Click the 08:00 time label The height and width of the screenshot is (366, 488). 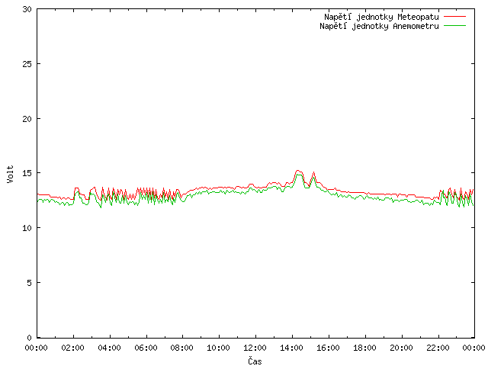182,348
